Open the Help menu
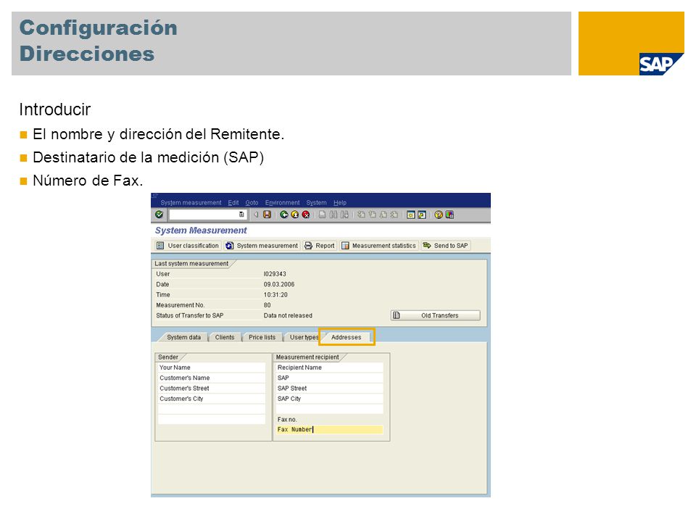Viewport: 696px width, 522px height. point(340,203)
